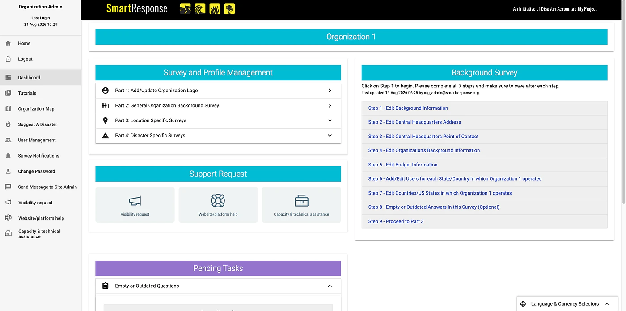The width and height of the screenshot is (626, 311).
Task: Click the Suggest A Disaster flame icon
Action: [8, 124]
